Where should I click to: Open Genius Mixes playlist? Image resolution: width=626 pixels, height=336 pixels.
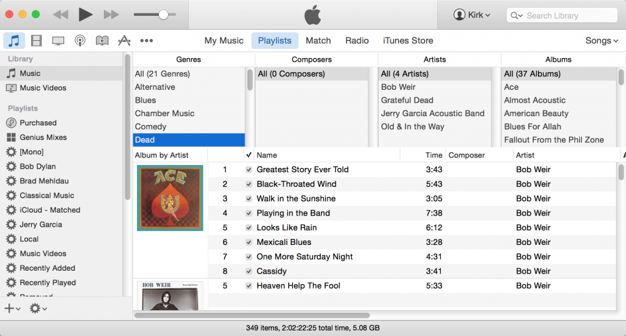click(x=62, y=137)
